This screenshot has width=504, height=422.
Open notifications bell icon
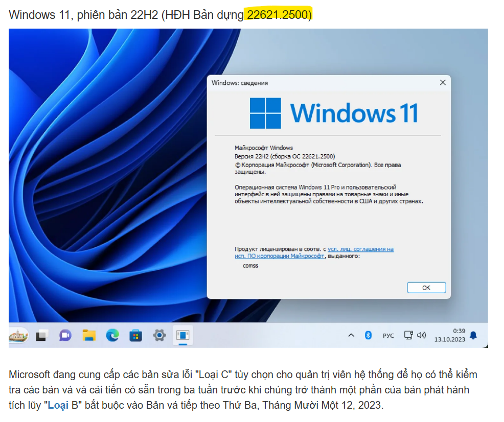[473, 335]
